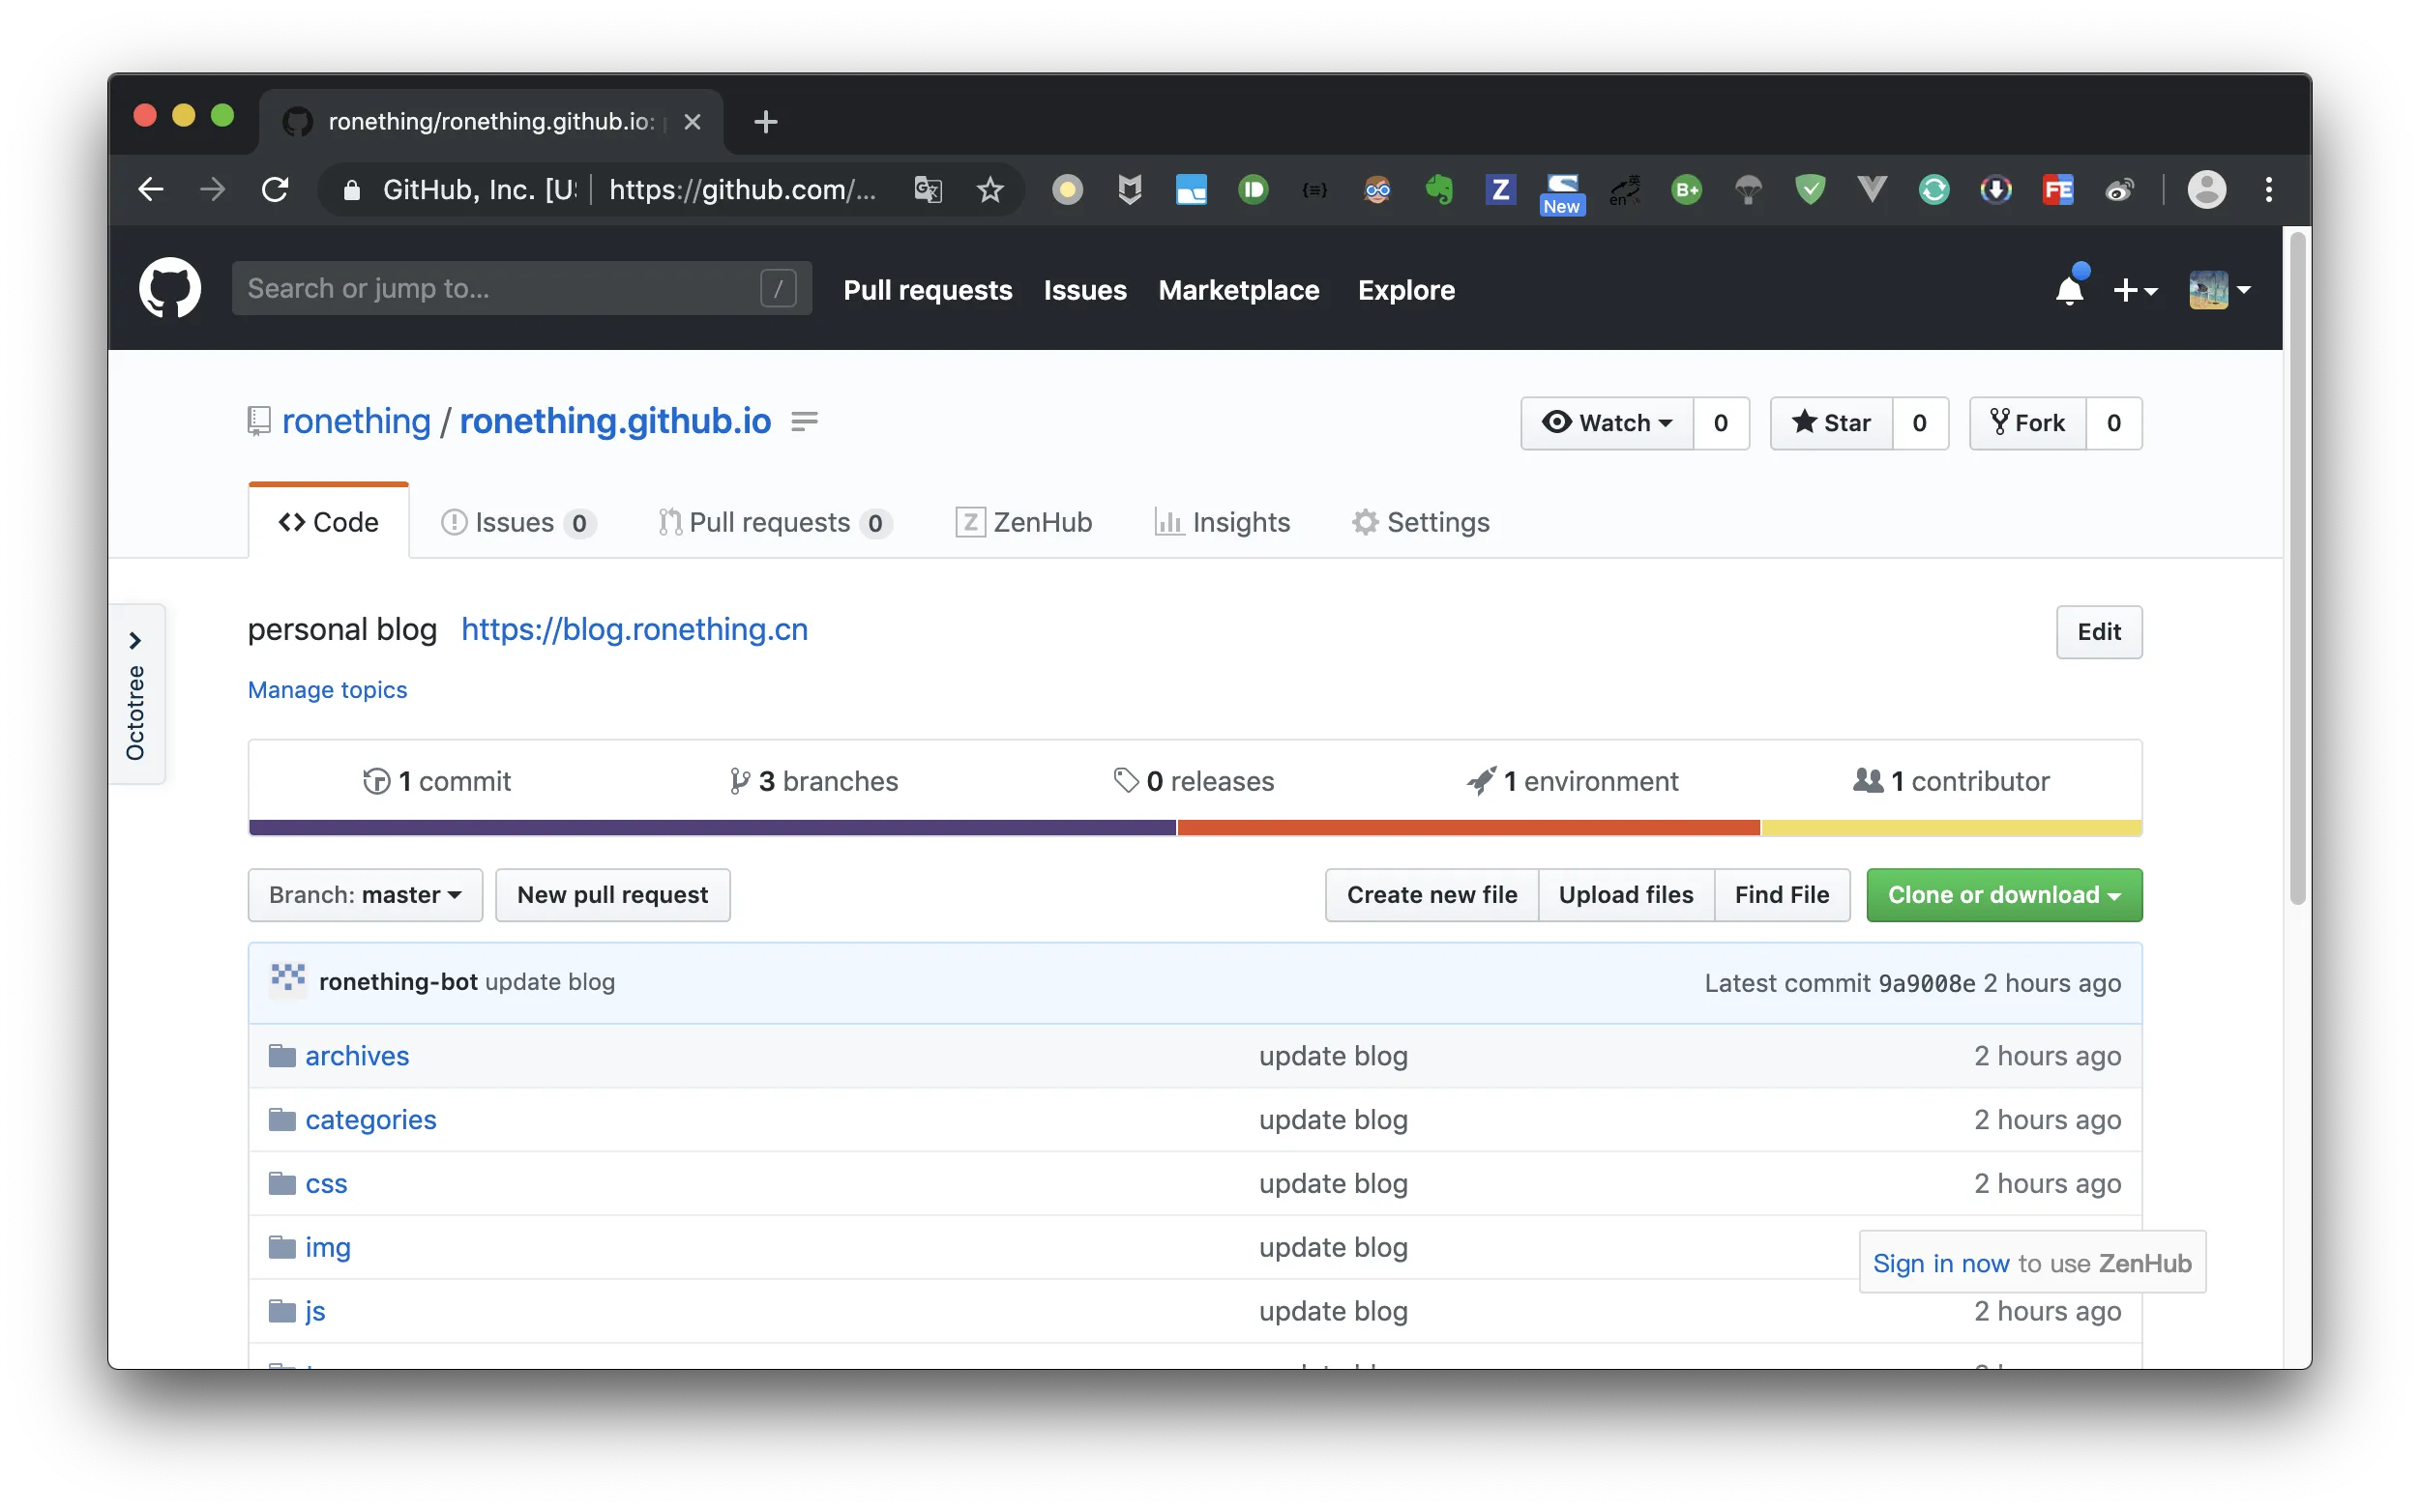Open the Settings tab
Viewport: 2420px width, 1512px height.
point(1420,522)
